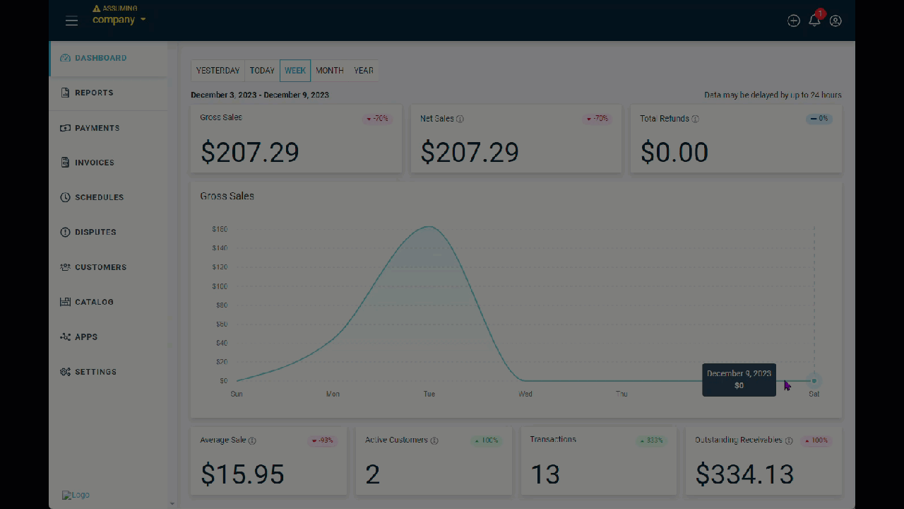Click the Settings gear icon
The height and width of the screenshot is (509, 904).
pos(65,371)
